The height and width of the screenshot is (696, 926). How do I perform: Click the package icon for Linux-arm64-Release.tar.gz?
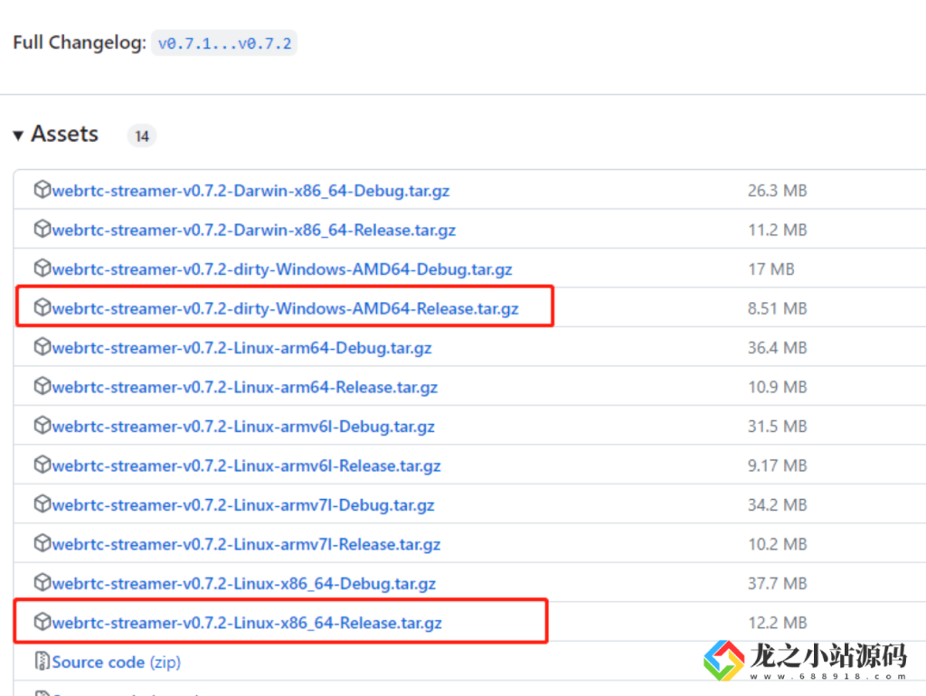click(42, 386)
